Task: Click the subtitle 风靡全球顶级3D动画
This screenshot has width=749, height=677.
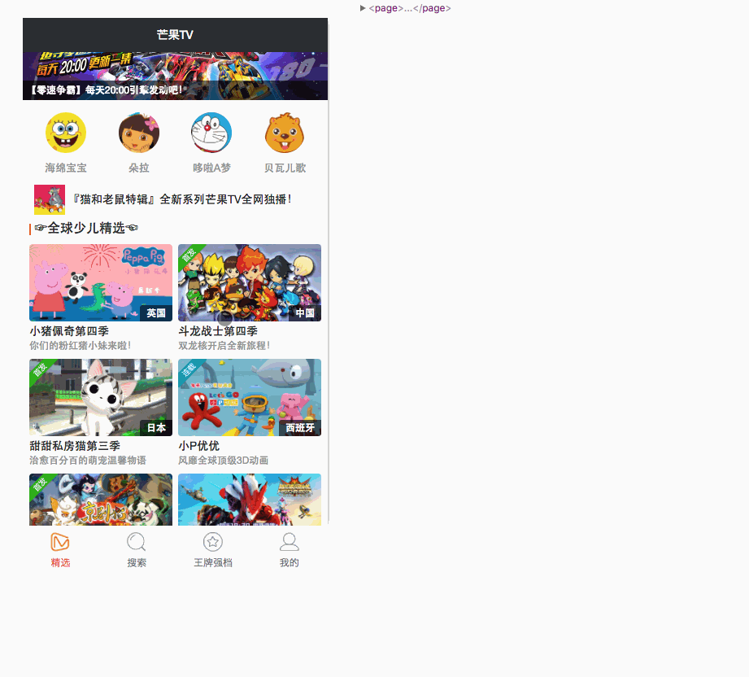Action: pyautogui.click(x=223, y=460)
